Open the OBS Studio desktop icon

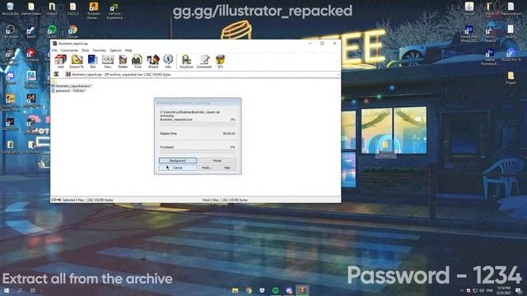[x=10, y=32]
